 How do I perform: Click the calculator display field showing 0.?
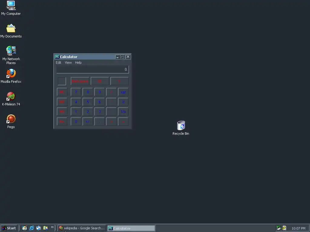coord(93,69)
